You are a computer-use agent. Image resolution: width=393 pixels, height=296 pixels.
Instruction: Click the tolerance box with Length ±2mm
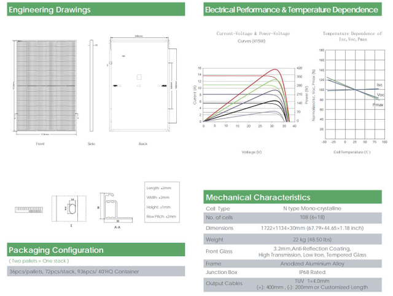(x=162, y=202)
